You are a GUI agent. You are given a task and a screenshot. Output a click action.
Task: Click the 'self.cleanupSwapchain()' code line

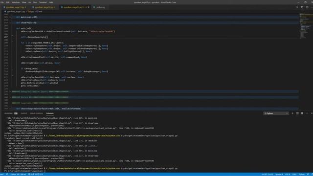coord(34,37)
